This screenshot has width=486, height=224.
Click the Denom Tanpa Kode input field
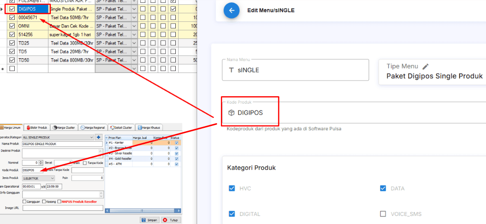pos(87,170)
